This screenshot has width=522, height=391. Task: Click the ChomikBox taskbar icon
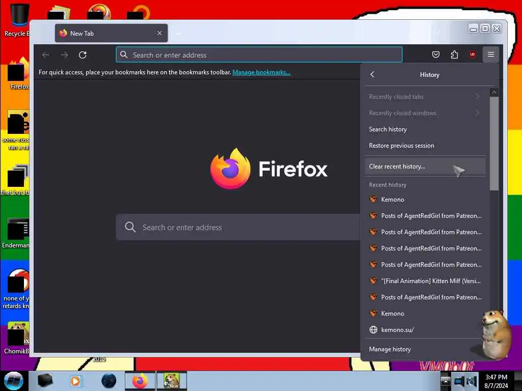pyautogui.click(x=172, y=381)
